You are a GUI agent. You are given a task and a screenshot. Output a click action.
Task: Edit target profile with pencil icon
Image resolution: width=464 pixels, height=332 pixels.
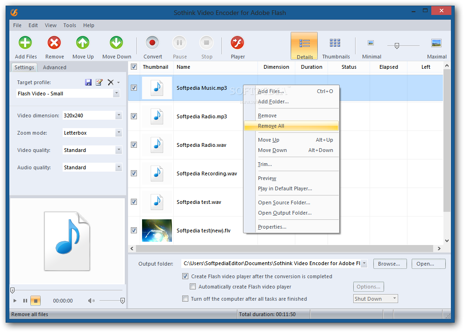99,82
